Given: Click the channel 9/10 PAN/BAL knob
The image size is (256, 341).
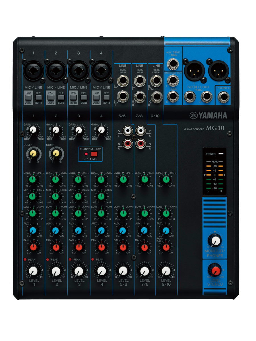Looking at the screenshot, I should tap(166, 247).
